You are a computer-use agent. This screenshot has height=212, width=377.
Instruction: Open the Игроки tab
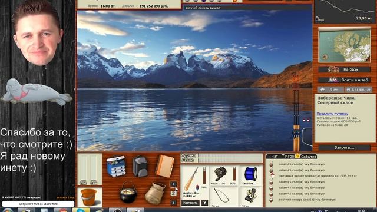coord(289,156)
